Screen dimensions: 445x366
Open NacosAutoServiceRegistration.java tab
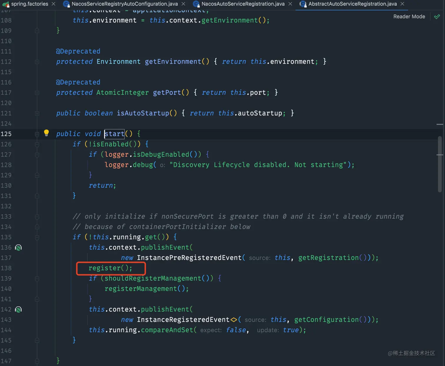click(243, 4)
